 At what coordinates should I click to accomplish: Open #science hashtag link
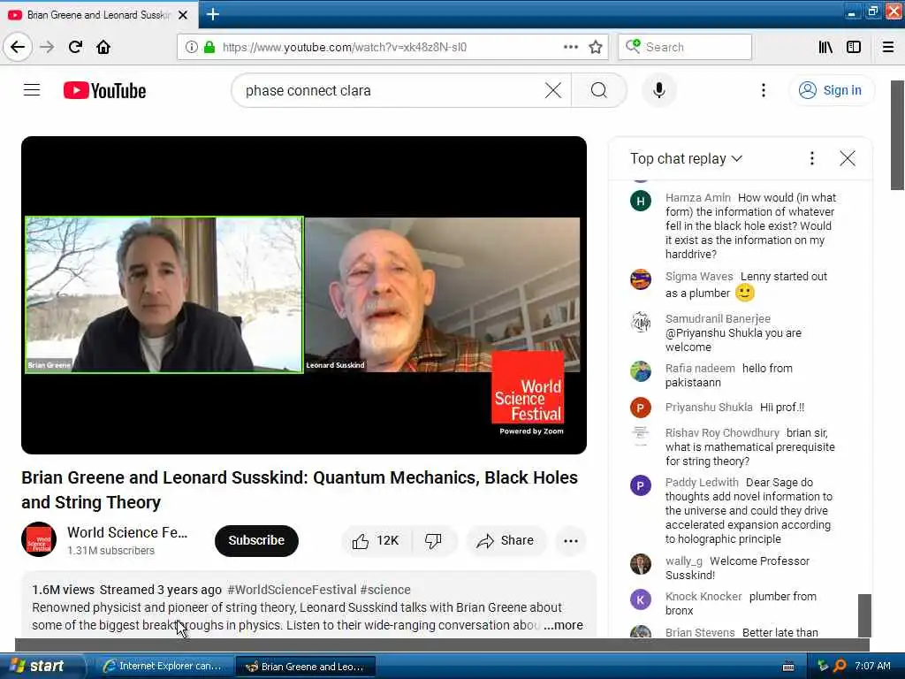point(385,590)
